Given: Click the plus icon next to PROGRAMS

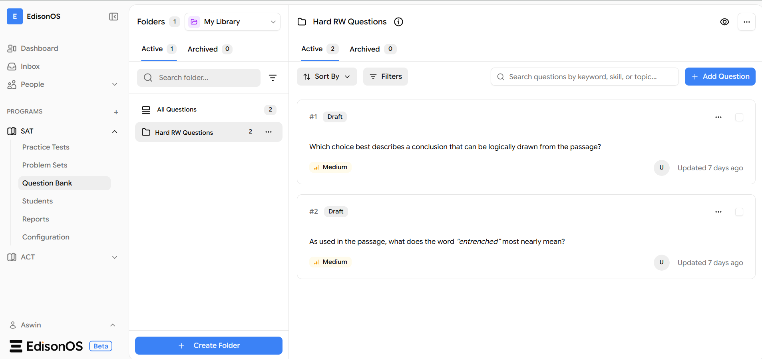Looking at the screenshot, I should [116, 112].
